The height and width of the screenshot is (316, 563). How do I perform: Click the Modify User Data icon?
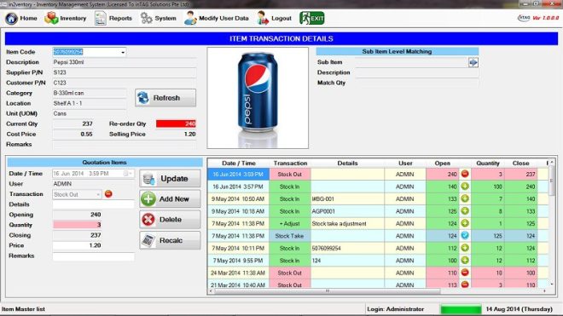(x=190, y=18)
